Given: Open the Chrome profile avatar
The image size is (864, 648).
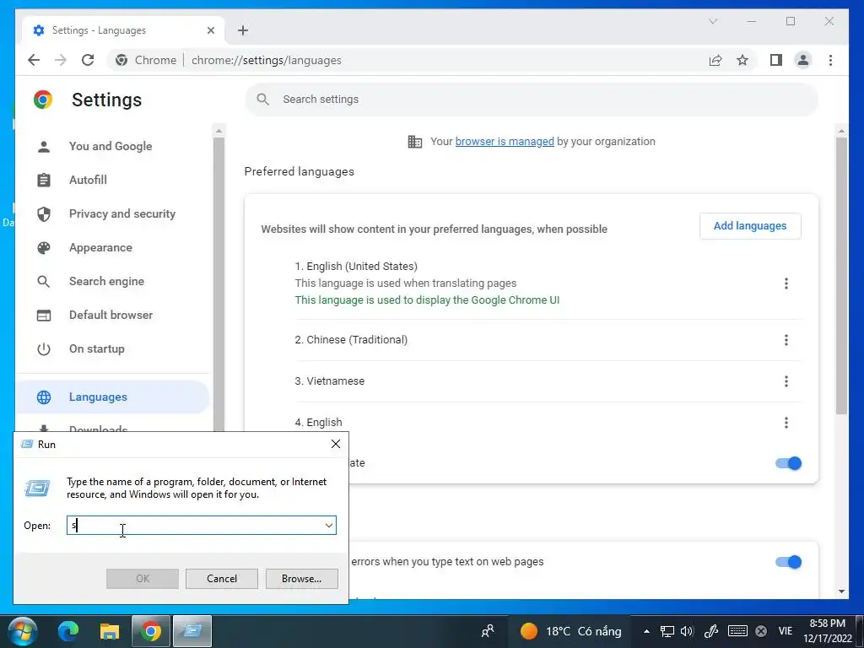Looking at the screenshot, I should 803,60.
